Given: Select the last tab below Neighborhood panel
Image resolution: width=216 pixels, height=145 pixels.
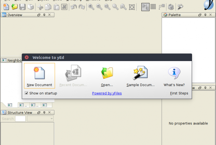Looking at the screenshot, I should [x=46, y=105].
